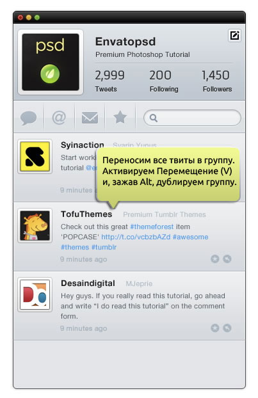The height and width of the screenshot is (398, 258).
Task: Focus the search input field
Action: [192, 118]
